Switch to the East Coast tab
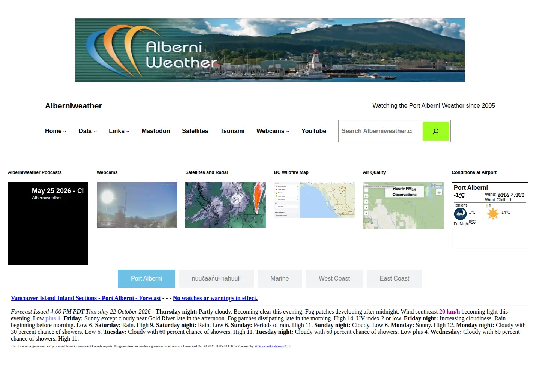 pos(394,279)
